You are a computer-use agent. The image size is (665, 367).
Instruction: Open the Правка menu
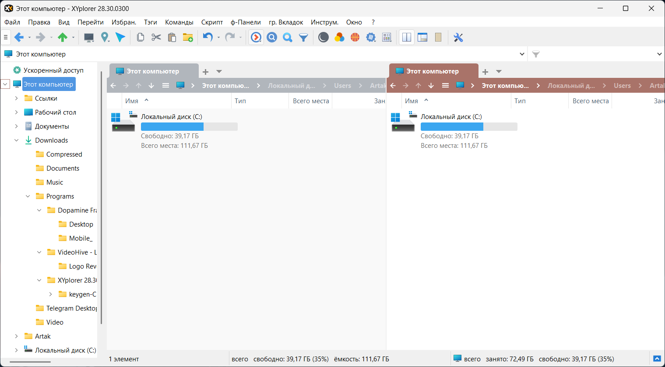(x=39, y=22)
